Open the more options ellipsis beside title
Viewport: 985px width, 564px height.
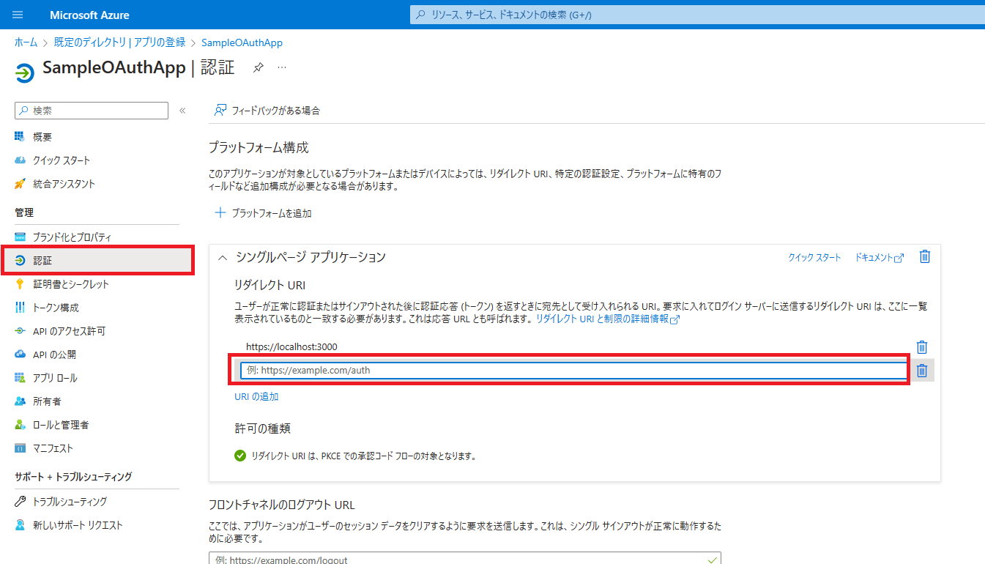(x=282, y=68)
